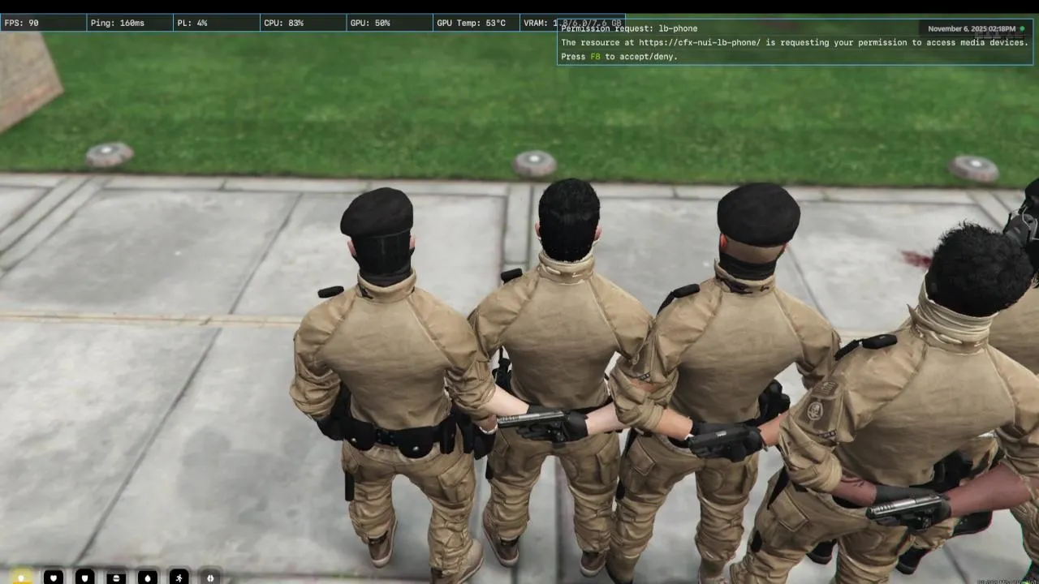
Task: Click the Permission request: lb-phone title
Action: click(x=629, y=28)
